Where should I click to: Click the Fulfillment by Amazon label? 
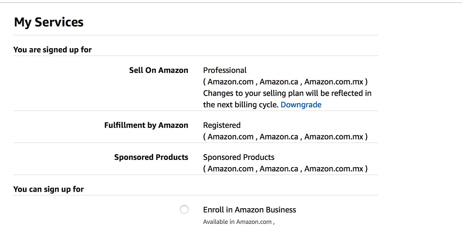coord(146,125)
